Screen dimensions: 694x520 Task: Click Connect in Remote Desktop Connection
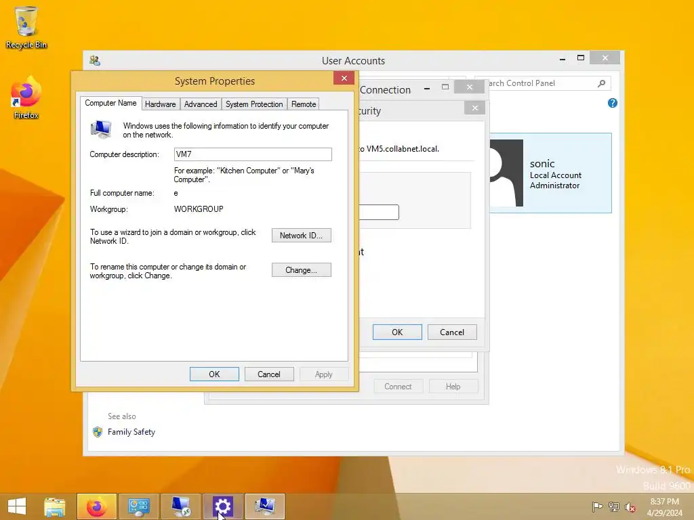point(398,387)
